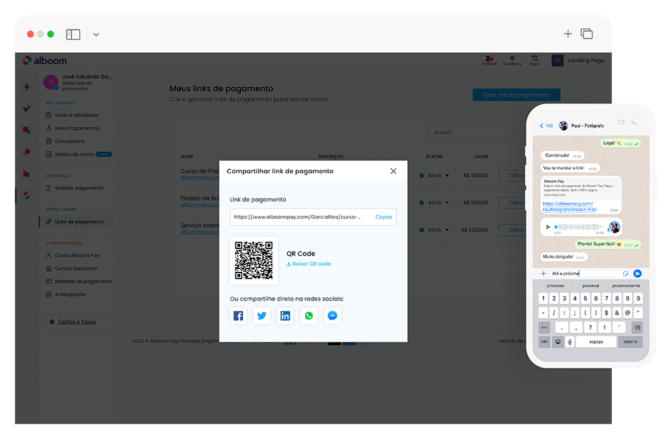The image size is (671, 439).
Task: Share payment link on LinkedIn
Action: [285, 316]
